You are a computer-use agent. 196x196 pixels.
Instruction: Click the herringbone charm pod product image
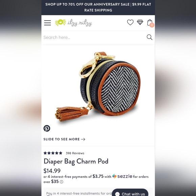98,86
